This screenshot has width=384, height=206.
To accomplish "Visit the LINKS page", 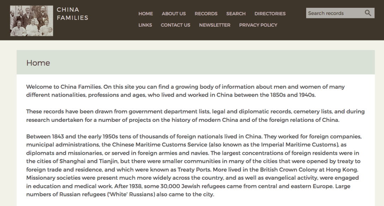I will point(145,25).
